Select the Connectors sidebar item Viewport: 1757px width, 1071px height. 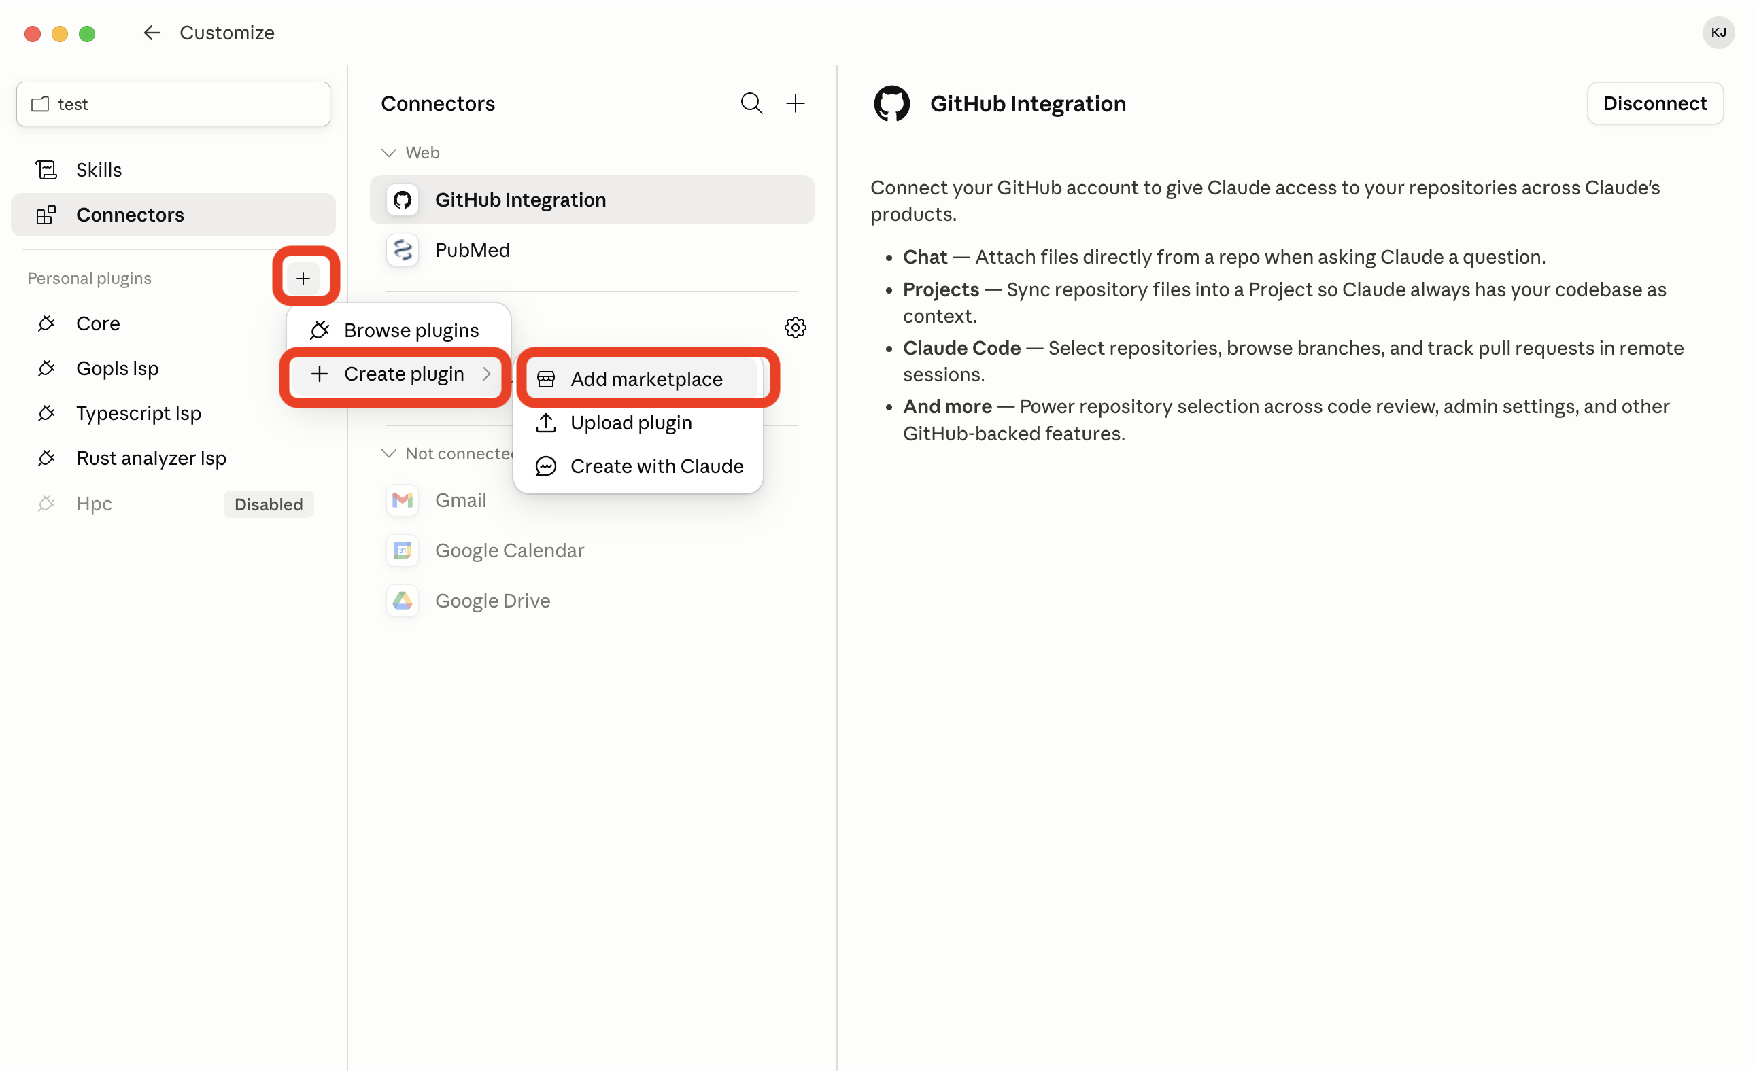[x=173, y=215]
